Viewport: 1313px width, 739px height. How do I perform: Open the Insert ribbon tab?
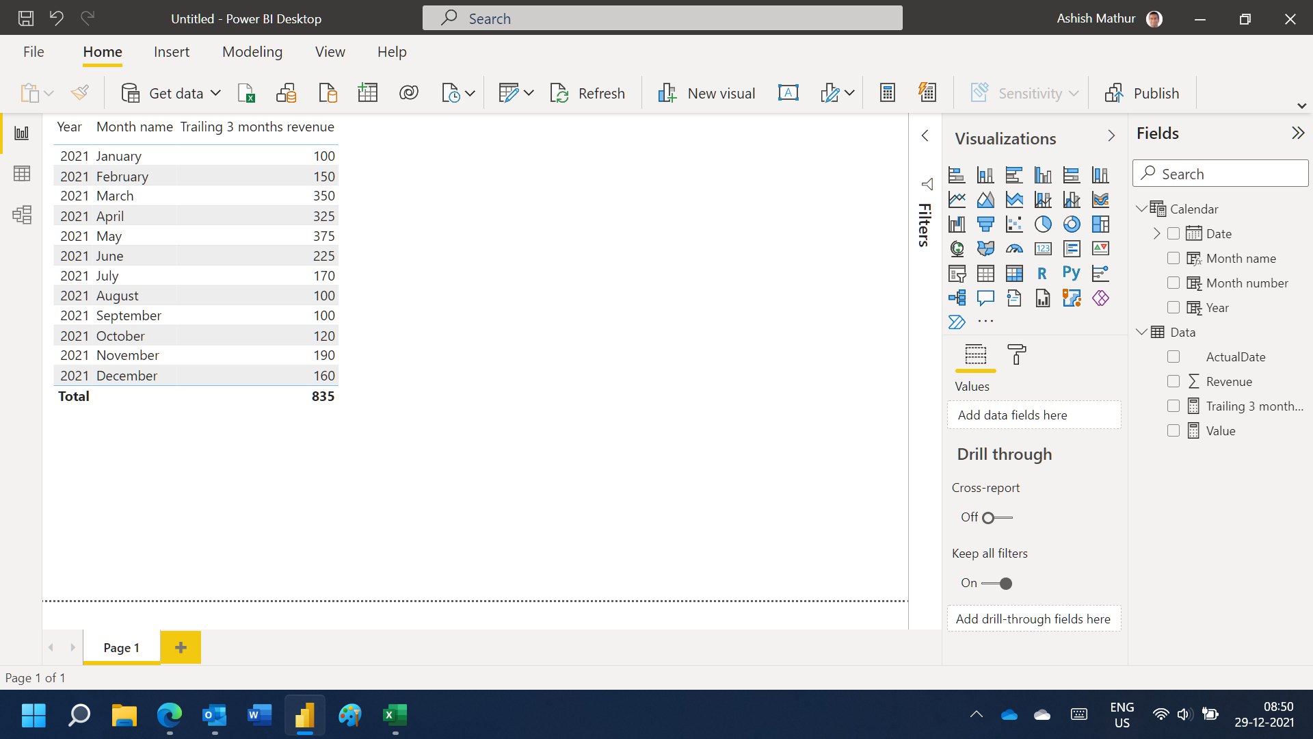[x=172, y=52]
